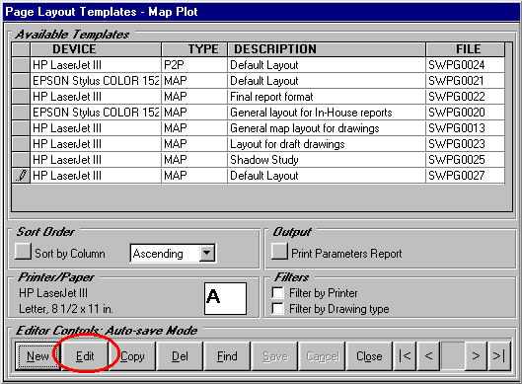522x384 pixels.
Task: Click the MAP type cell in SWPG0013 row
Action: pos(194,128)
